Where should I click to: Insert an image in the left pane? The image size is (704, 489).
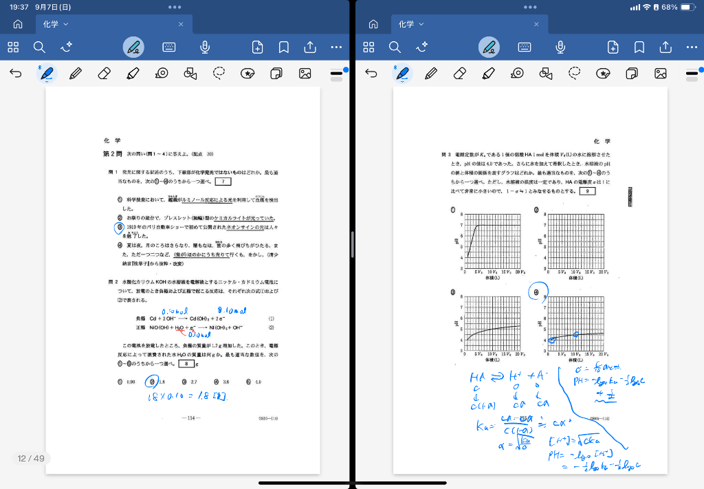(x=305, y=74)
